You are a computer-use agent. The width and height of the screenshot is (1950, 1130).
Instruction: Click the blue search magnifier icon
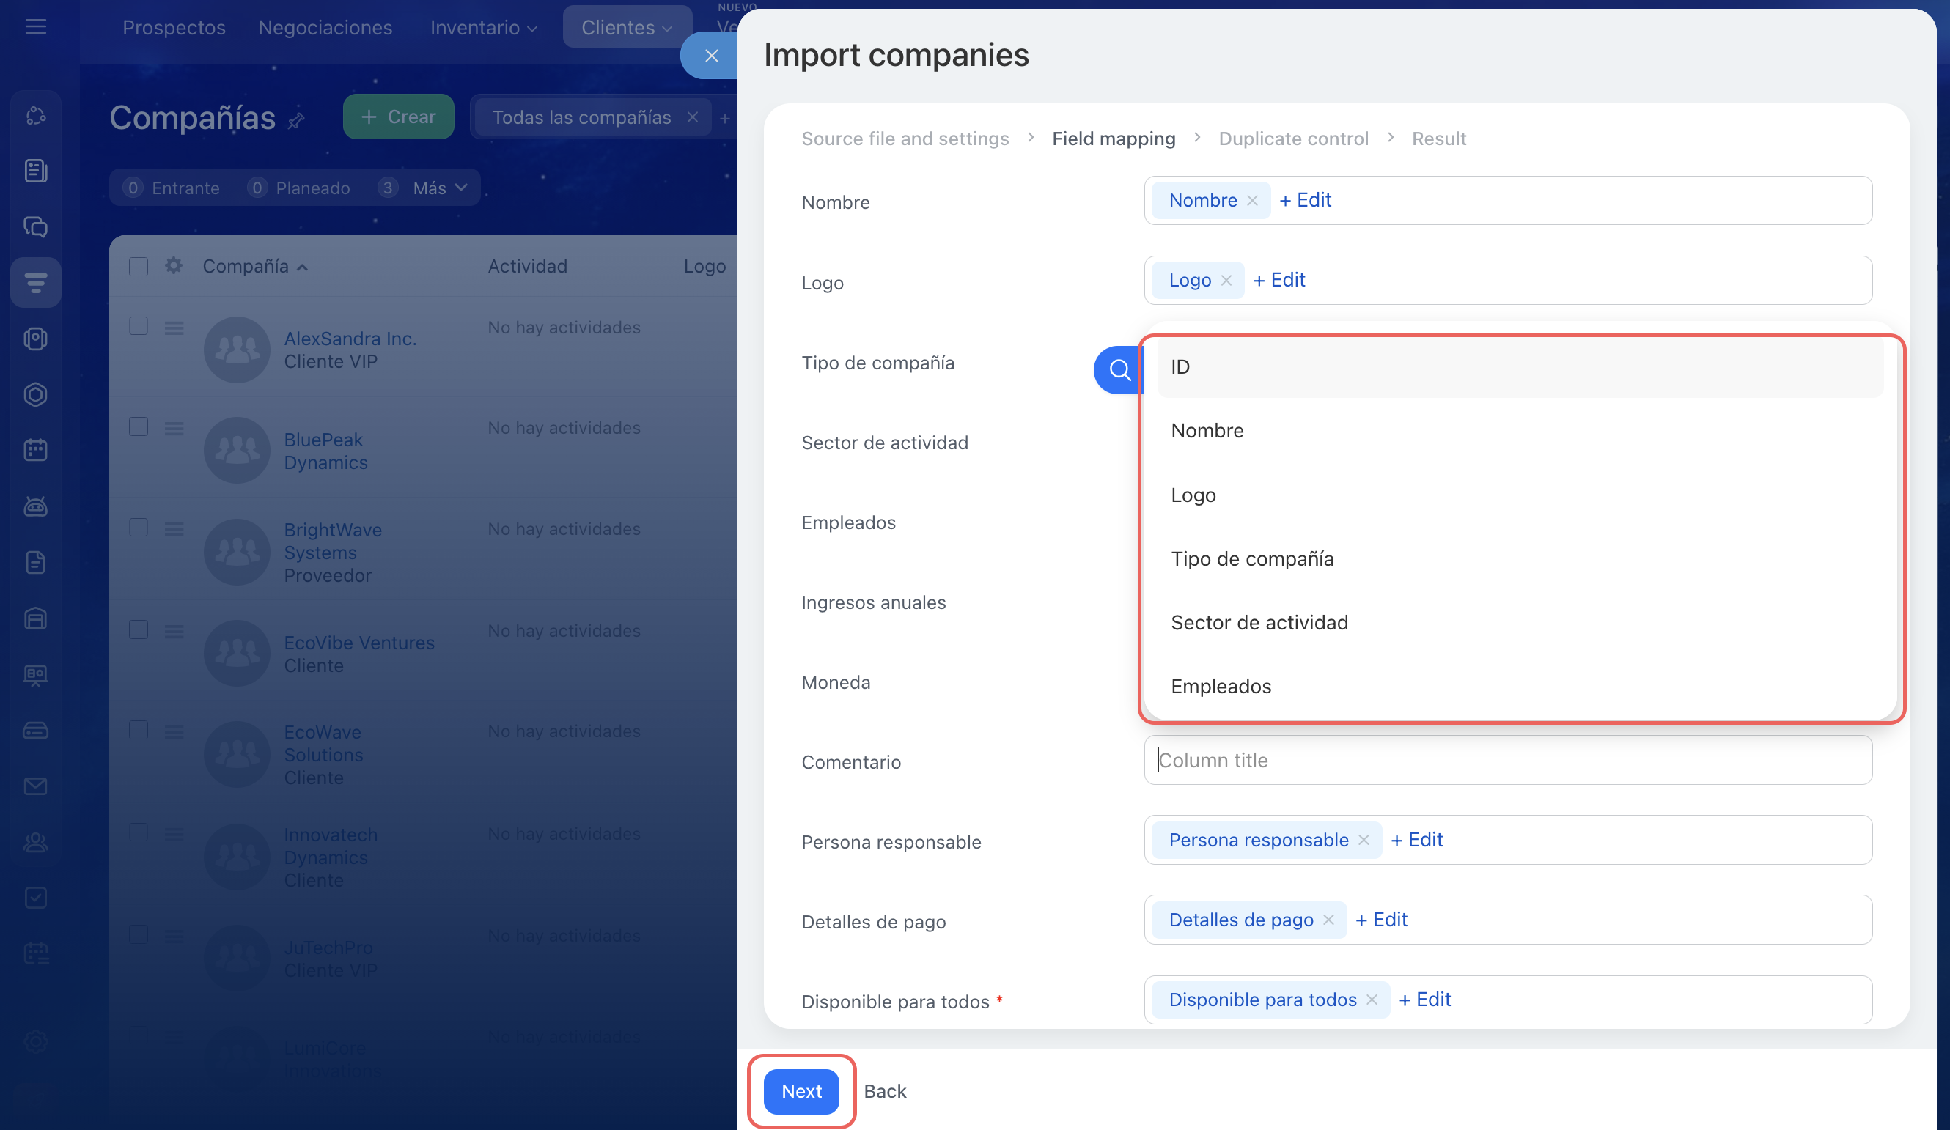coord(1119,370)
